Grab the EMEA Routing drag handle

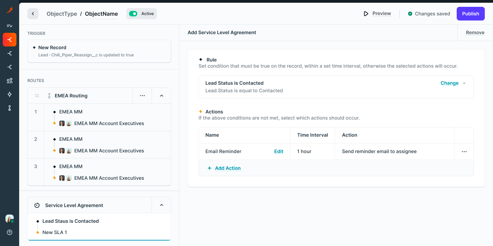click(x=37, y=96)
